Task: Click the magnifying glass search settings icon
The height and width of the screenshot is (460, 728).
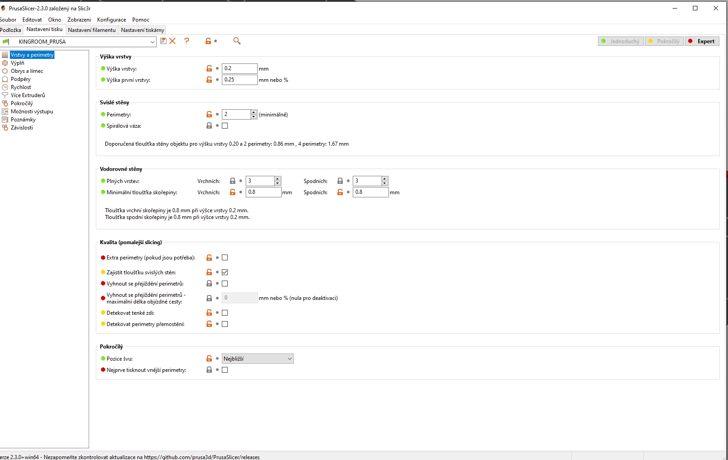Action: pos(237,41)
